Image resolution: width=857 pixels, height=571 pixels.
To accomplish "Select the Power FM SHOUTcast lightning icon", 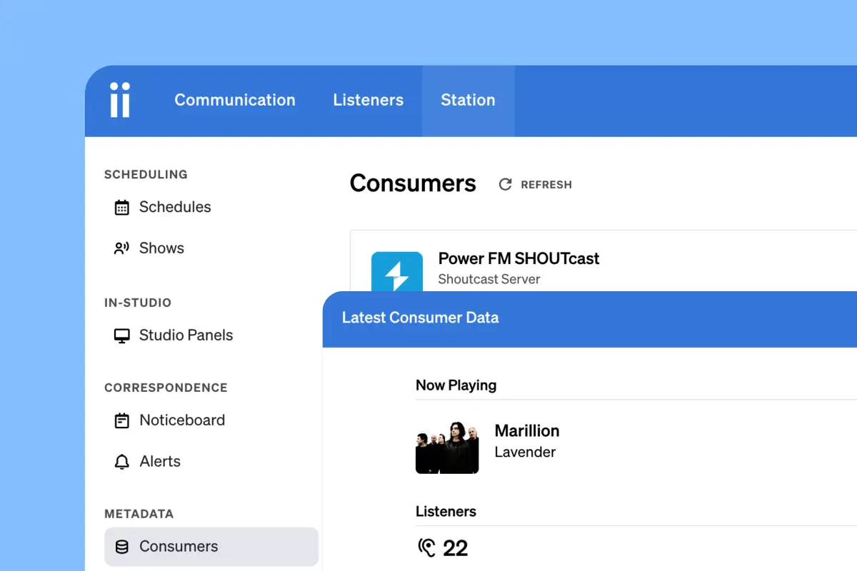I will click(x=396, y=273).
